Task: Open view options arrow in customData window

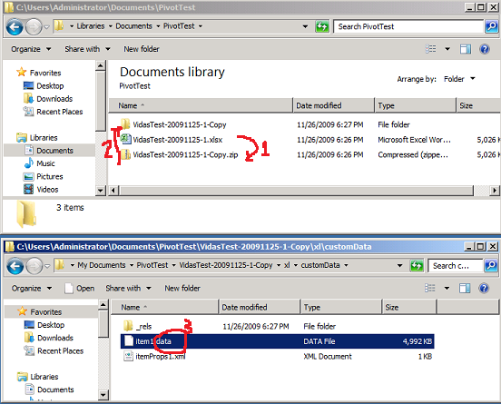Action: coord(447,289)
